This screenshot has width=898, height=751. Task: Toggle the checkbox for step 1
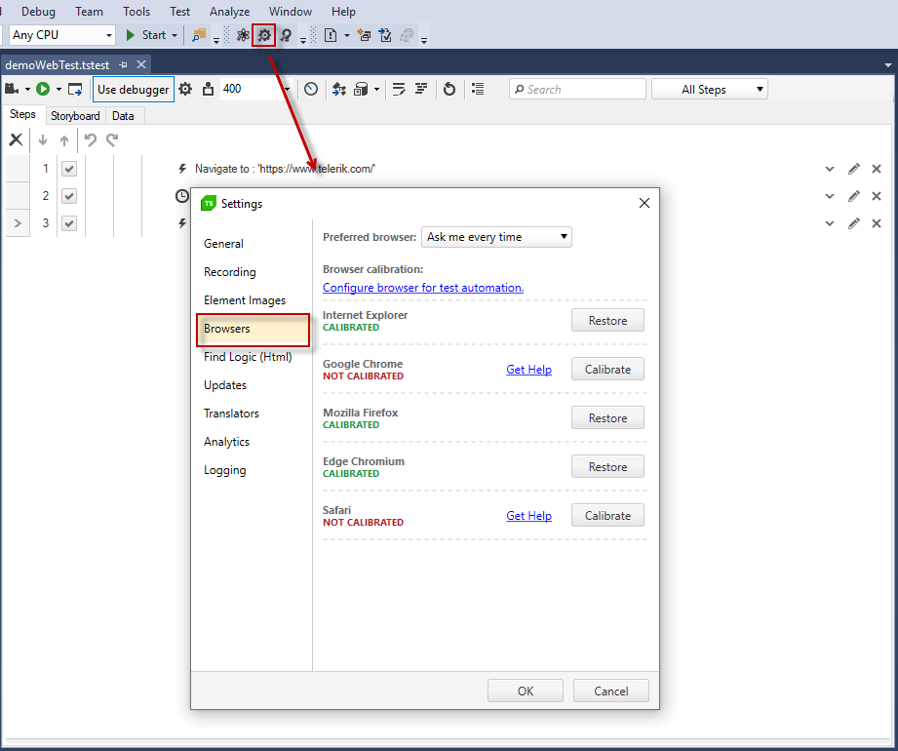tap(69, 169)
